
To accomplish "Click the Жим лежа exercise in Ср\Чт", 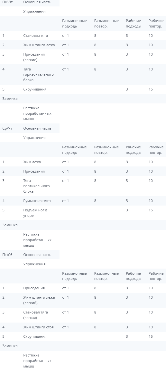I will tap(32, 162).
